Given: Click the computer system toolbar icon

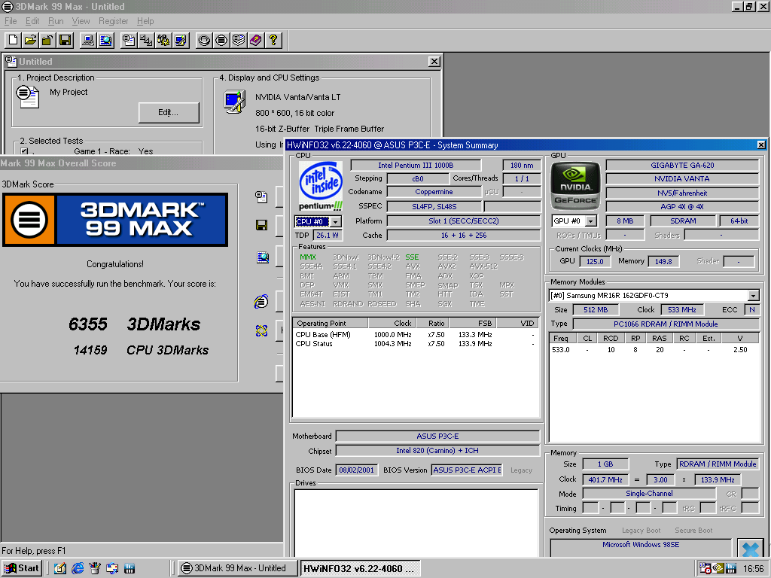Looking at the screenshot, I should point(89,40).
